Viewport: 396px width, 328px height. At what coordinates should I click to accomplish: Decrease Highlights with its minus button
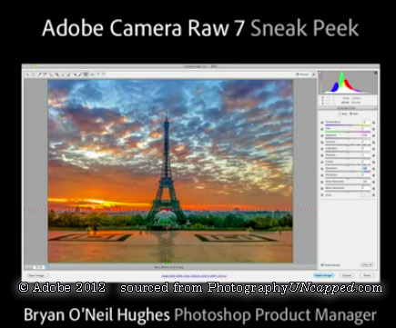pyautogui.click(x=322, y=149)
